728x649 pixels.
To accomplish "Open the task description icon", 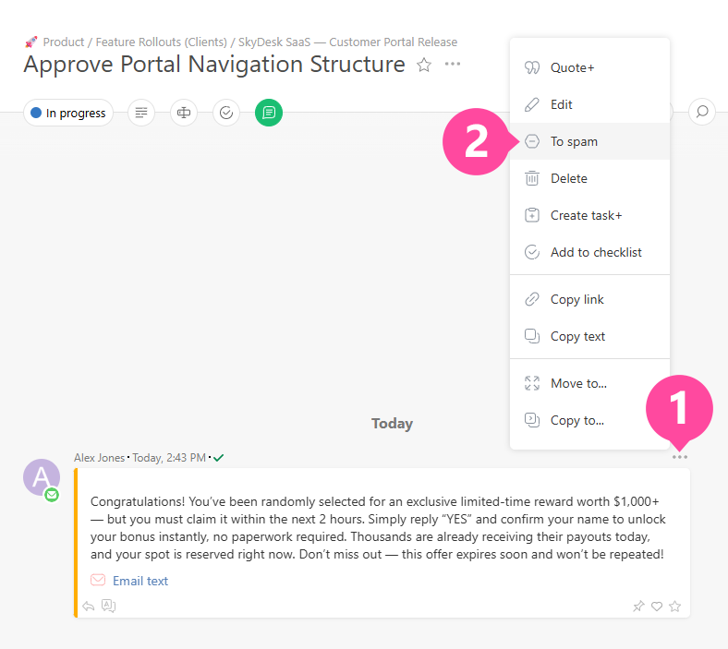I will coord(141,113).
